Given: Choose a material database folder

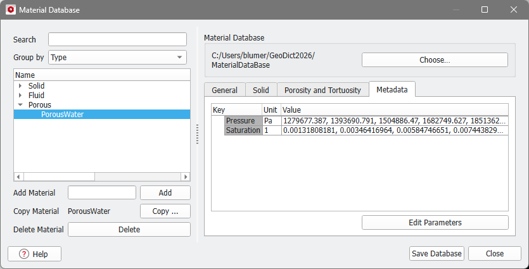Looking at the screenshot, I should 435,60.
